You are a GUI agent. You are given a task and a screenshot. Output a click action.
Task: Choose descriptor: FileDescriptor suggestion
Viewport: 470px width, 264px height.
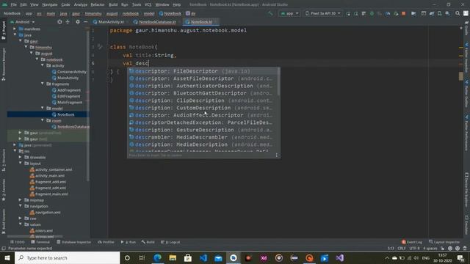pos(203,71)
